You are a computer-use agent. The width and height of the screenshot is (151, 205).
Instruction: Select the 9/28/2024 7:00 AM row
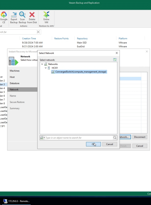click(32, 43)
